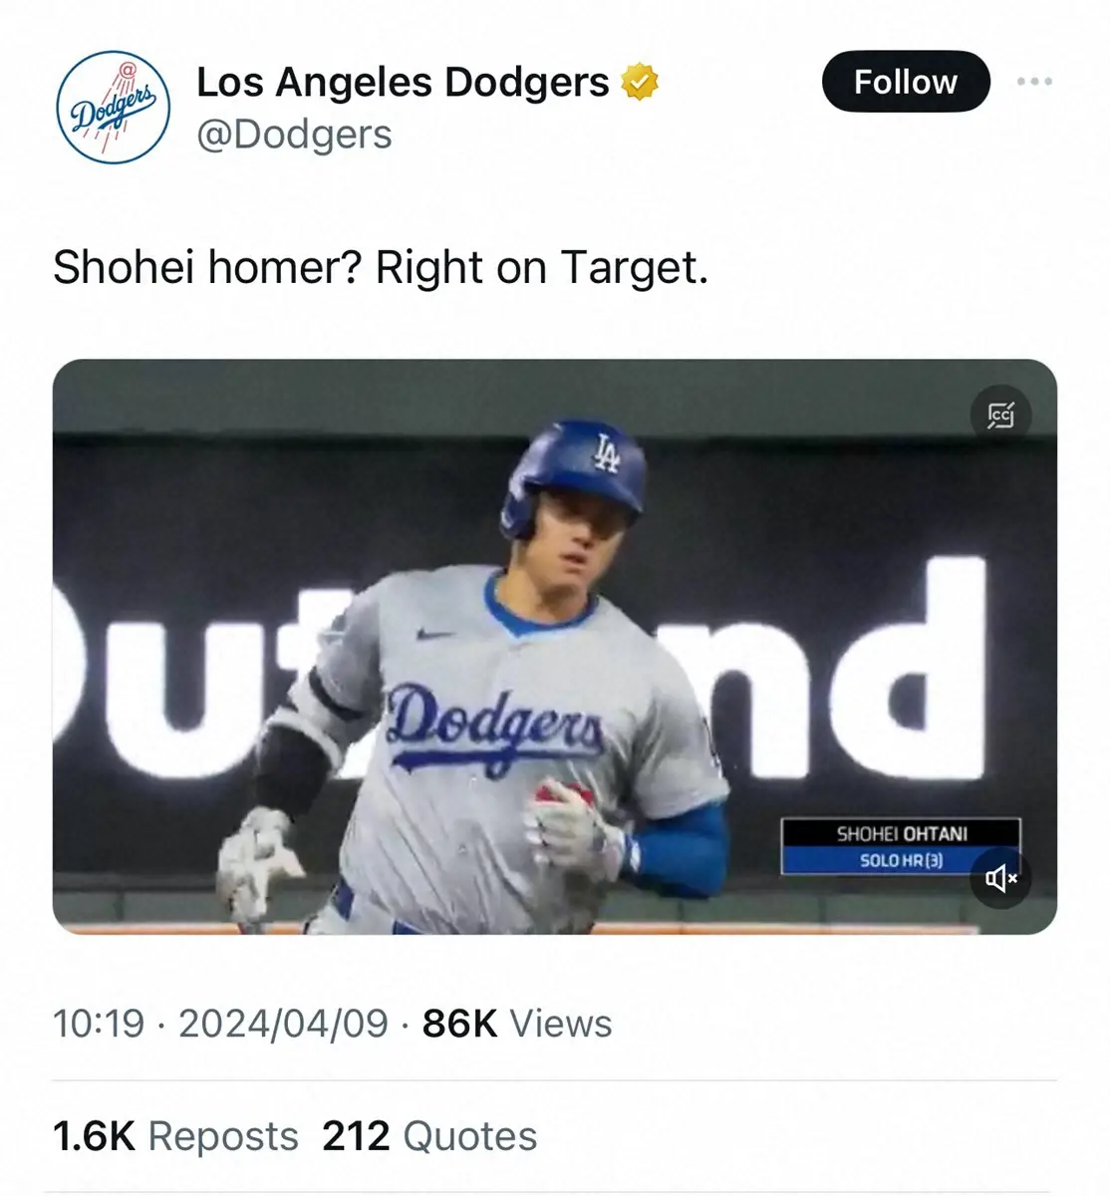The height and width of the screenshot is (1196, 1110).
Task: Select the CC icon on the video player
Action: [x=1001, y=416]
